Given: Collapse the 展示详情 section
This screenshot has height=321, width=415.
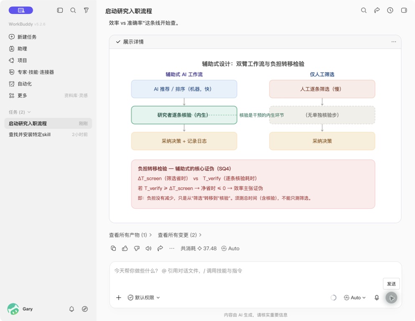Looking at the screenshot, I should pos(130,42).
